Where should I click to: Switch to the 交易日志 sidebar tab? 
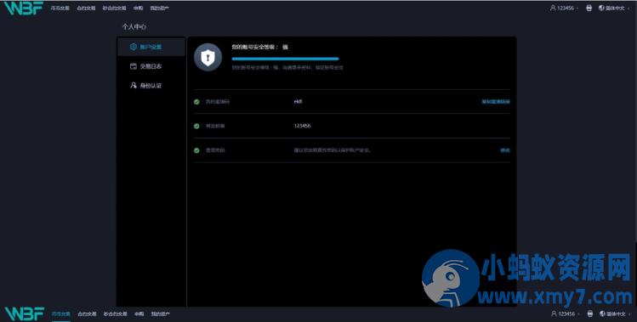(151, 66)
